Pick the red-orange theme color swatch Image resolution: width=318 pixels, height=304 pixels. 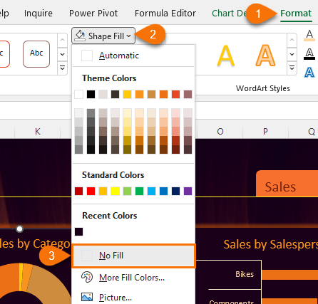[175, 94]
